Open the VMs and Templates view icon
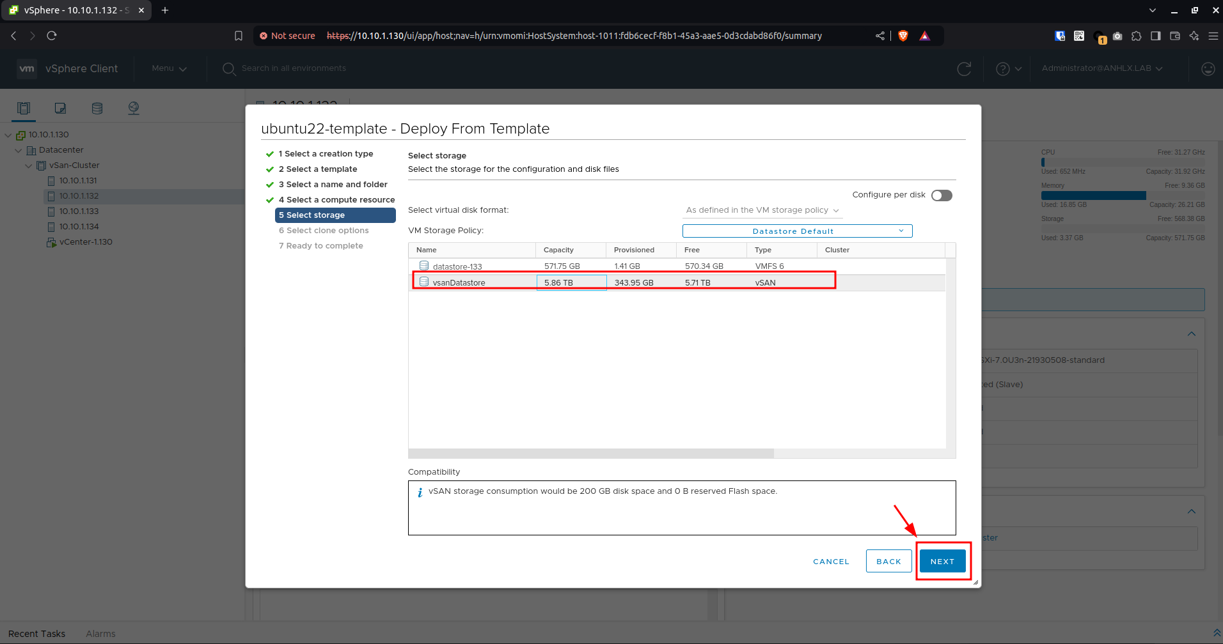 [60, 108]
